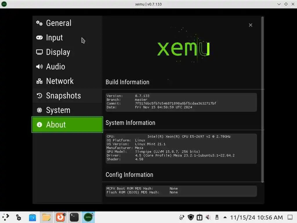
Task: Minimize the xemu window
Action: (x=279, y=4)
